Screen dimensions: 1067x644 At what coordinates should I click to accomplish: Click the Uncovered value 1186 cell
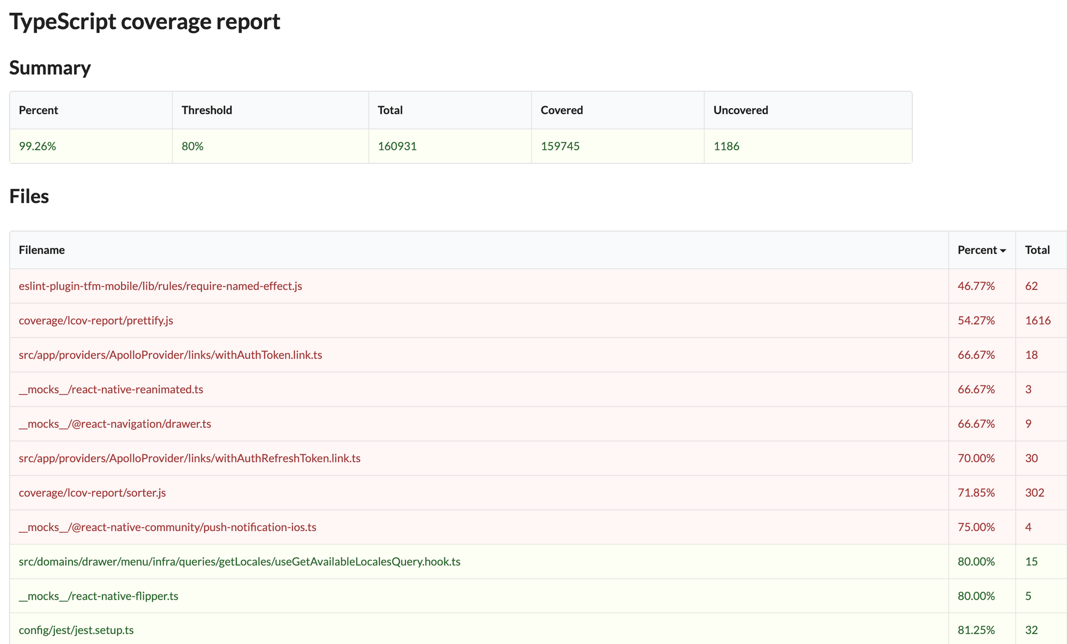click(726, 146)
